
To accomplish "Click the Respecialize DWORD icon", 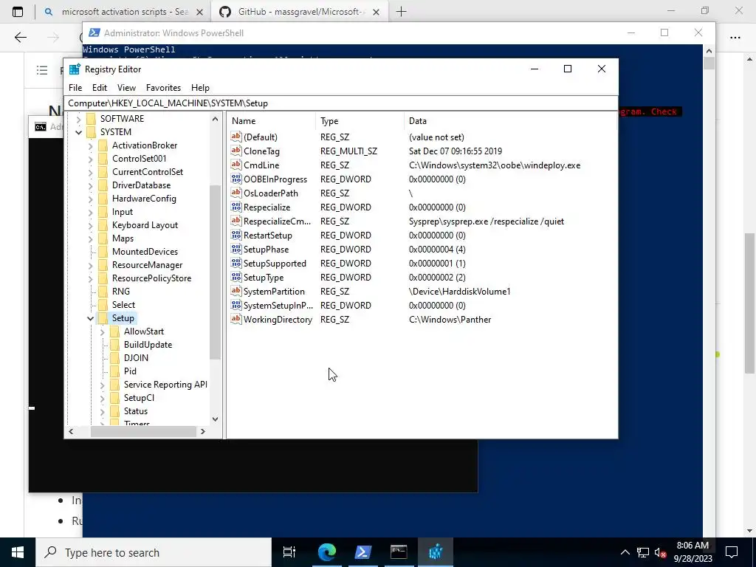I will 236,207.
